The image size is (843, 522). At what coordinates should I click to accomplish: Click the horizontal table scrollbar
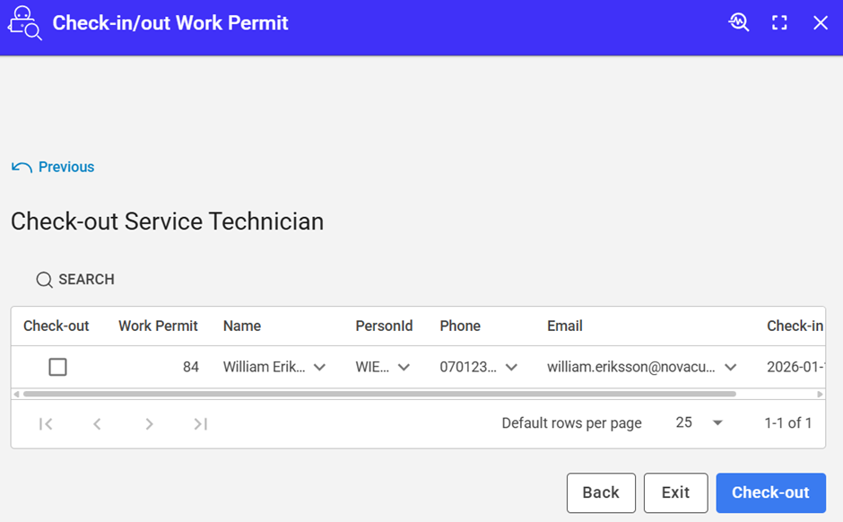coord(377,394)
